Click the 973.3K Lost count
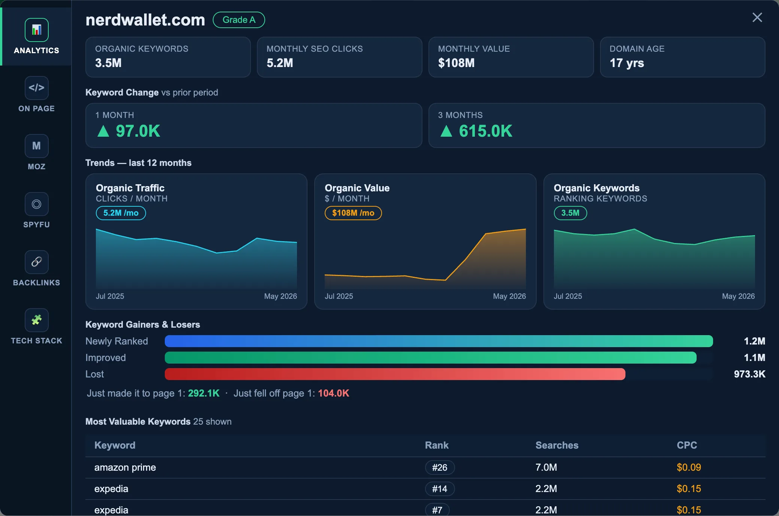 [749, 374]
